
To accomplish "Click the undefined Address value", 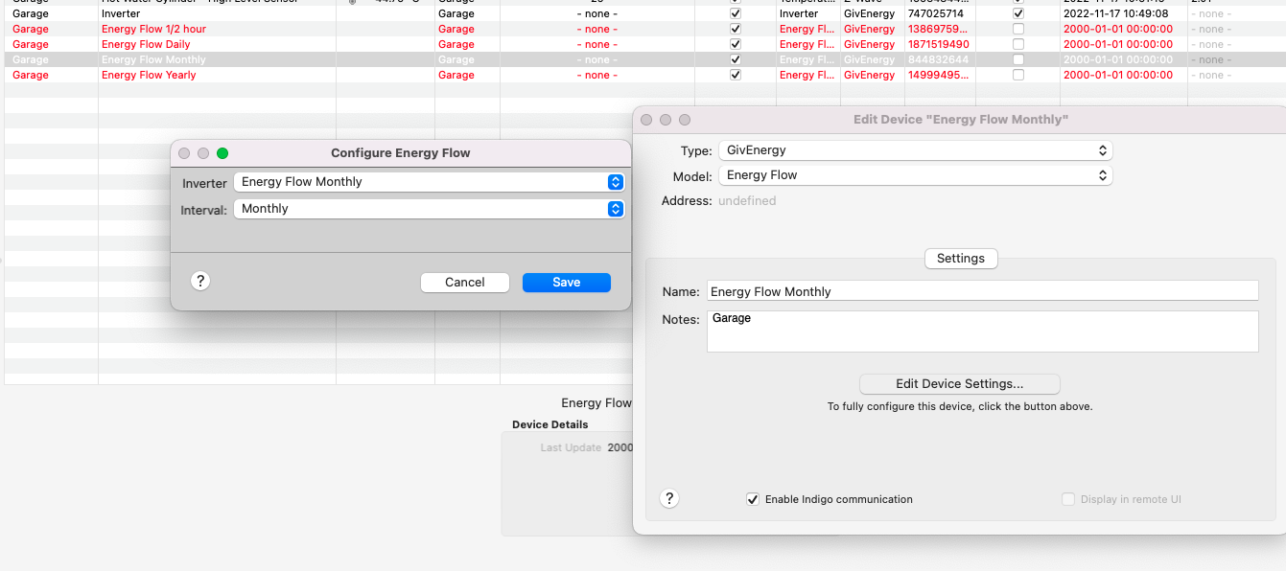I will point(747,201).
